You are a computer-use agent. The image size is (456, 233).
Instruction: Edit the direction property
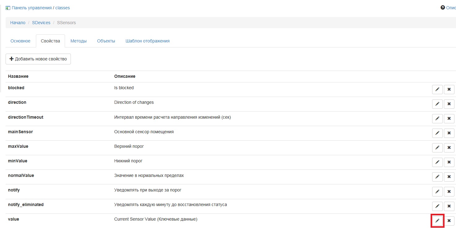pyautogui.click(x=437, y=104)
